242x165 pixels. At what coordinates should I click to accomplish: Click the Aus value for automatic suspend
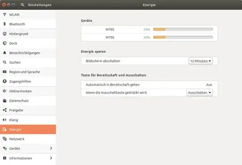click(209, 85)
